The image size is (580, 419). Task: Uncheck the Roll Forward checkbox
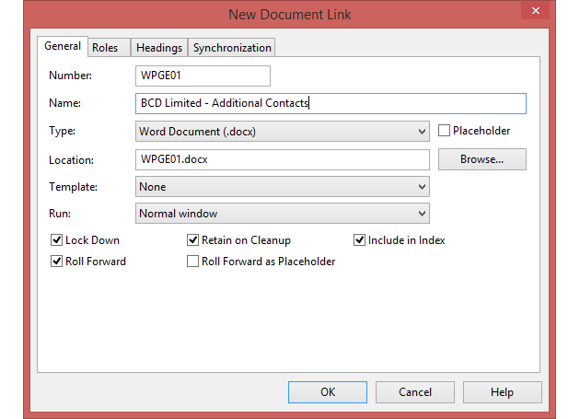click(57, 262)
